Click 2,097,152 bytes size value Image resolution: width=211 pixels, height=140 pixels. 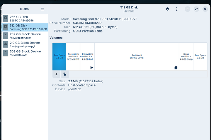coord(86,81)
